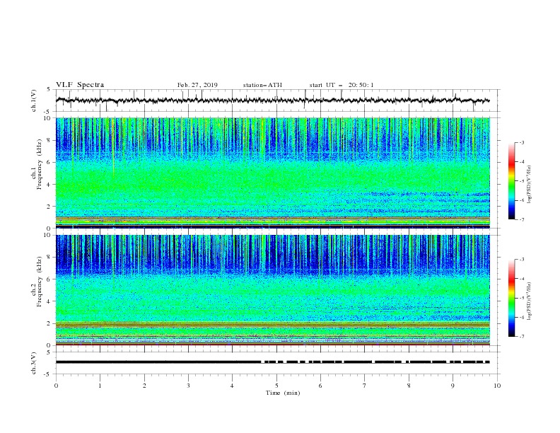This screenshot has width=560, height=433.
Task: Click the "VLF Spectra" title text
Action: click(80, 85)
